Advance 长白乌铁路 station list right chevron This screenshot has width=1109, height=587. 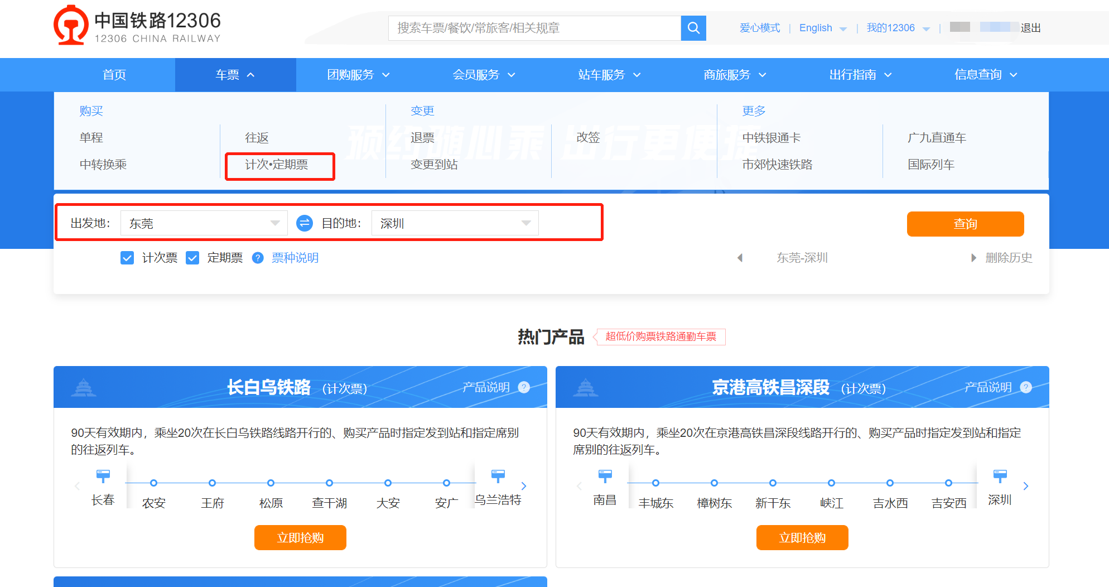pyautogui.click(x=524, y=486)
